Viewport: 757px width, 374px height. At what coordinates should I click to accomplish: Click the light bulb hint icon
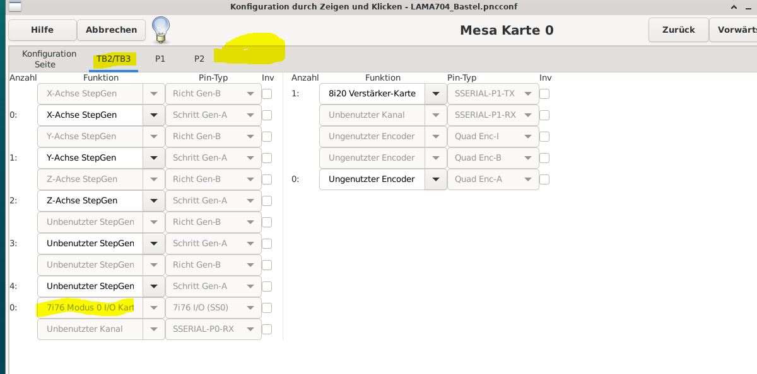pos(161,30)
